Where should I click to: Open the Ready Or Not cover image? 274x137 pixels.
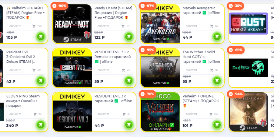point(72,24)
